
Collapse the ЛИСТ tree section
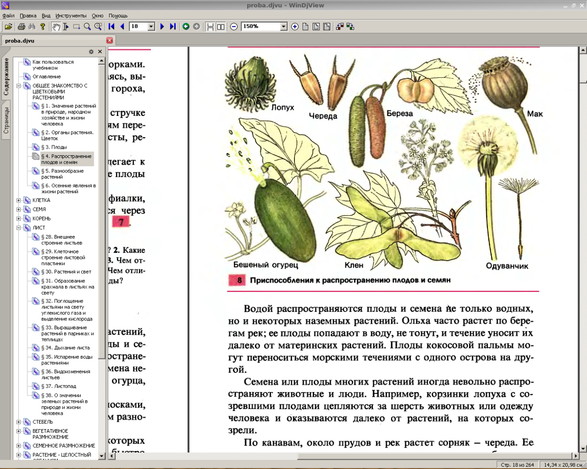tap(19, 228)
